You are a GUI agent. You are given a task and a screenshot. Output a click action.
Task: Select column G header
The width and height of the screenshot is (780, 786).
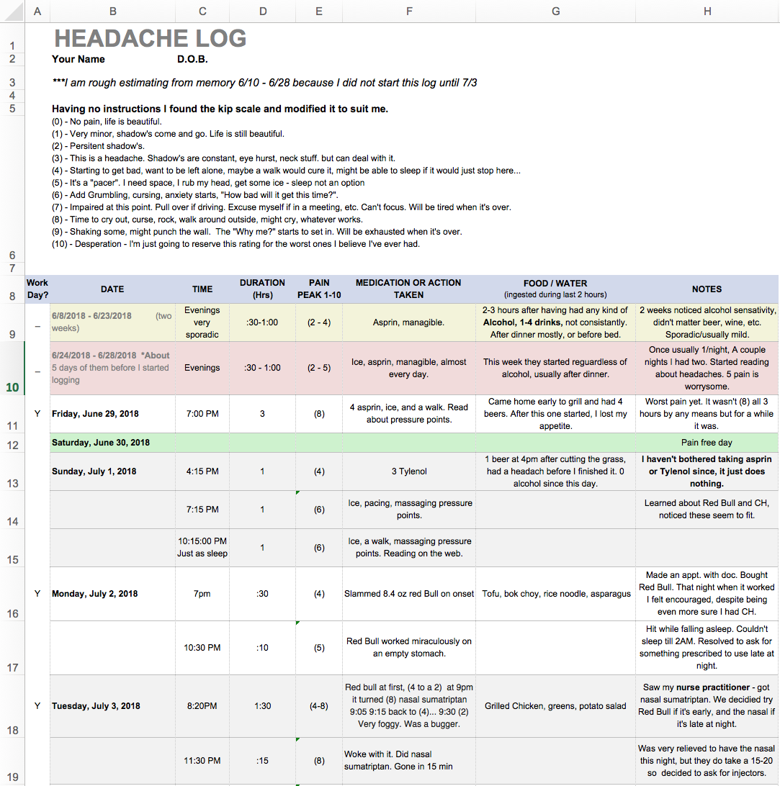click(x=556, y=11)
